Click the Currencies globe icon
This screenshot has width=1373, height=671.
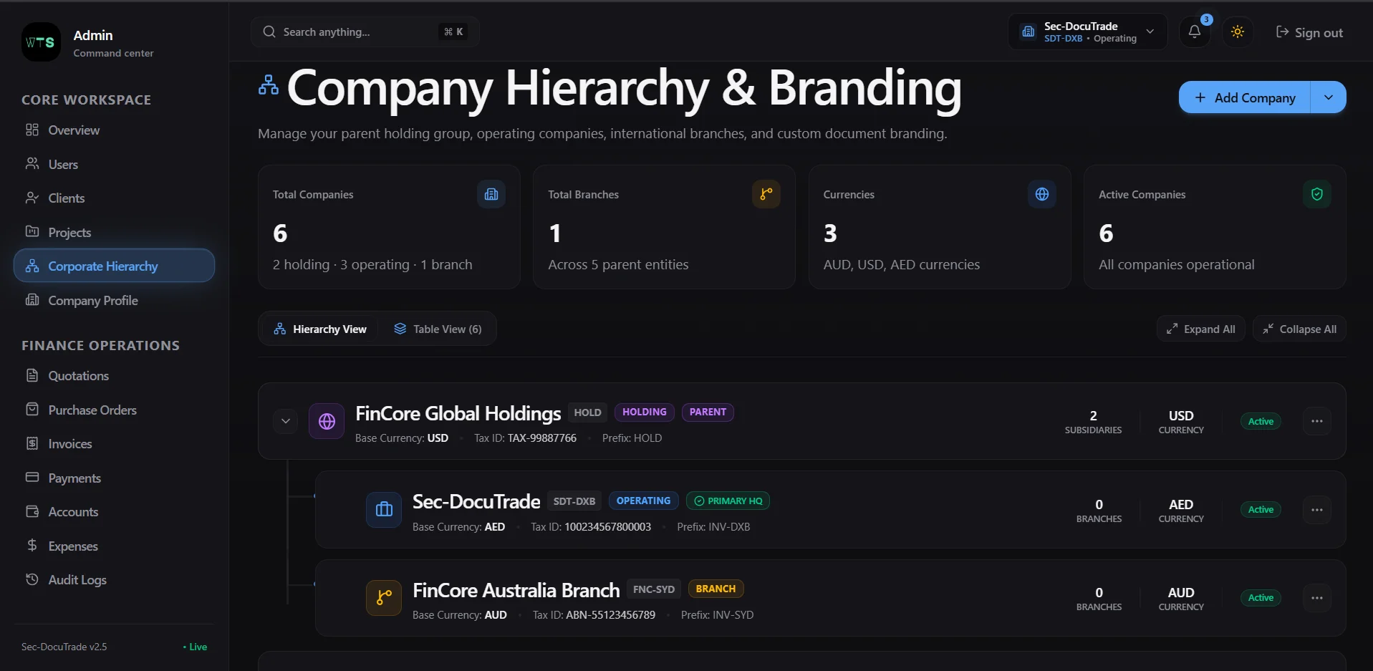click(1042, 194)
